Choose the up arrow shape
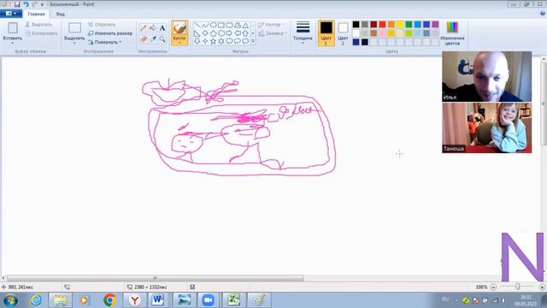The width and height of the screenshot is (547, 308). tap(245, 33)
